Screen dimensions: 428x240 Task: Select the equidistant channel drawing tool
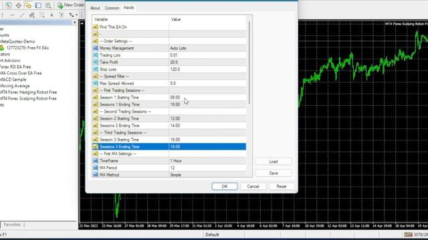click(32, 15)
